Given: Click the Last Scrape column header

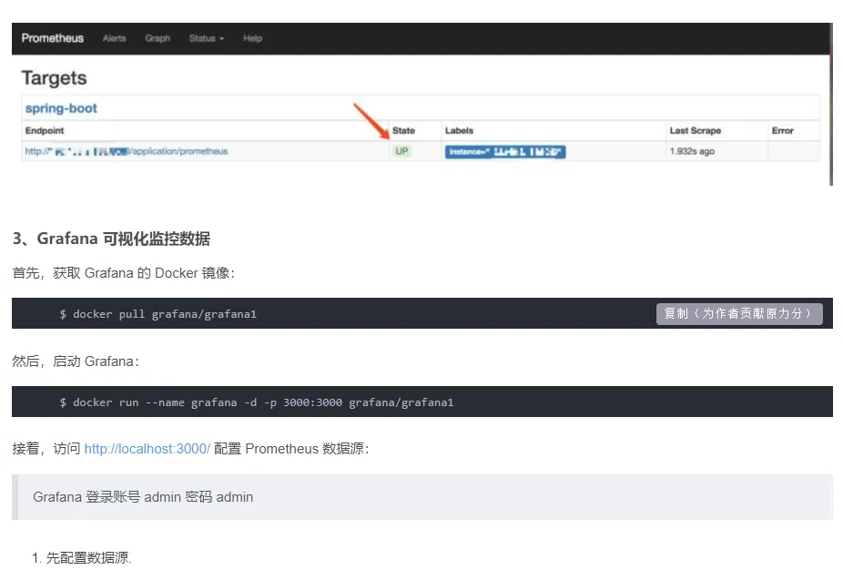Looking at the screenshot, I should pos(696,130).
